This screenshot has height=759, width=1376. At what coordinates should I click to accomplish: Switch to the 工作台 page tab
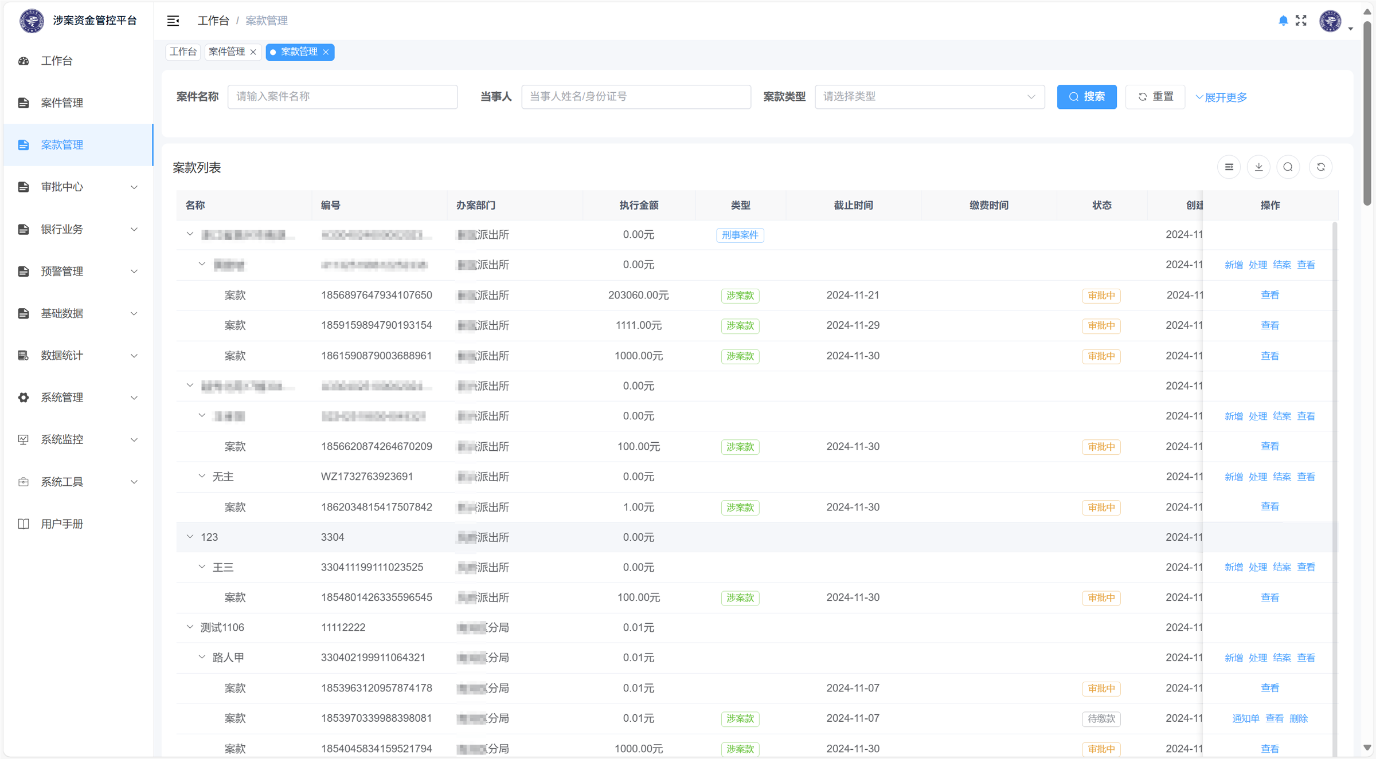(x=183, y=52)
